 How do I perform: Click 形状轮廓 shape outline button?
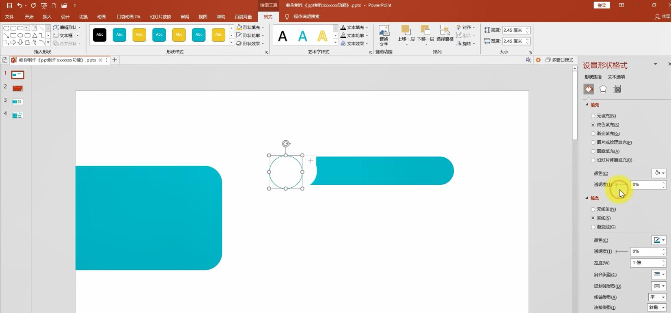(x=250, y=35)
